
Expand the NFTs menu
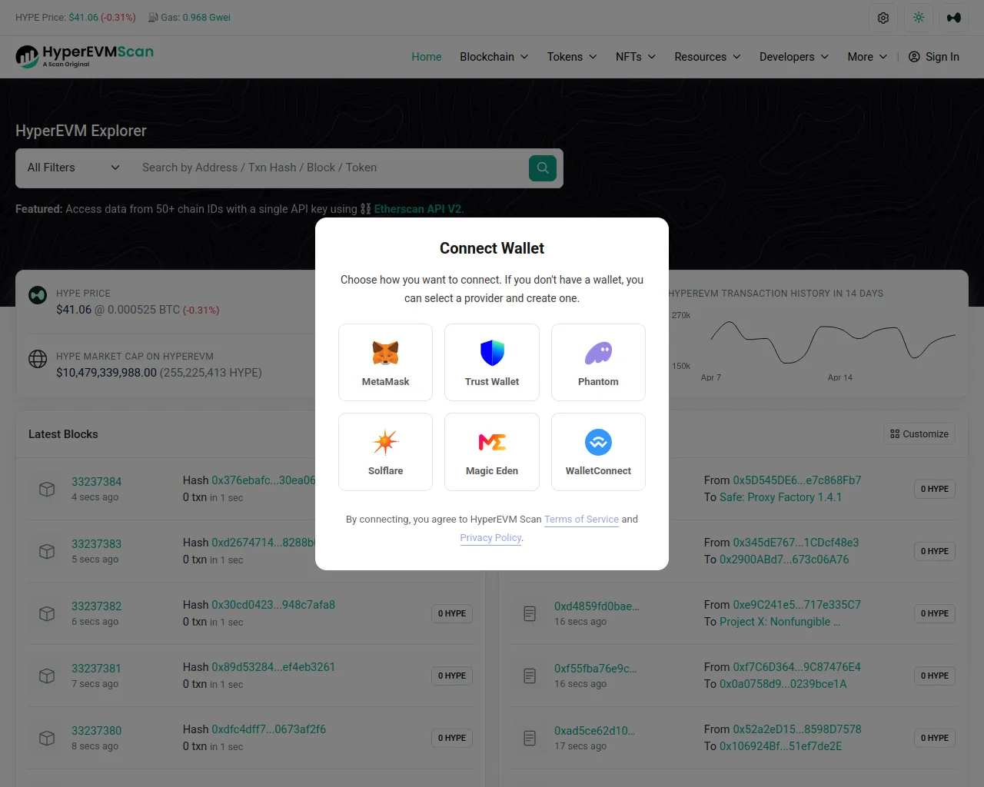click(636, 57)
